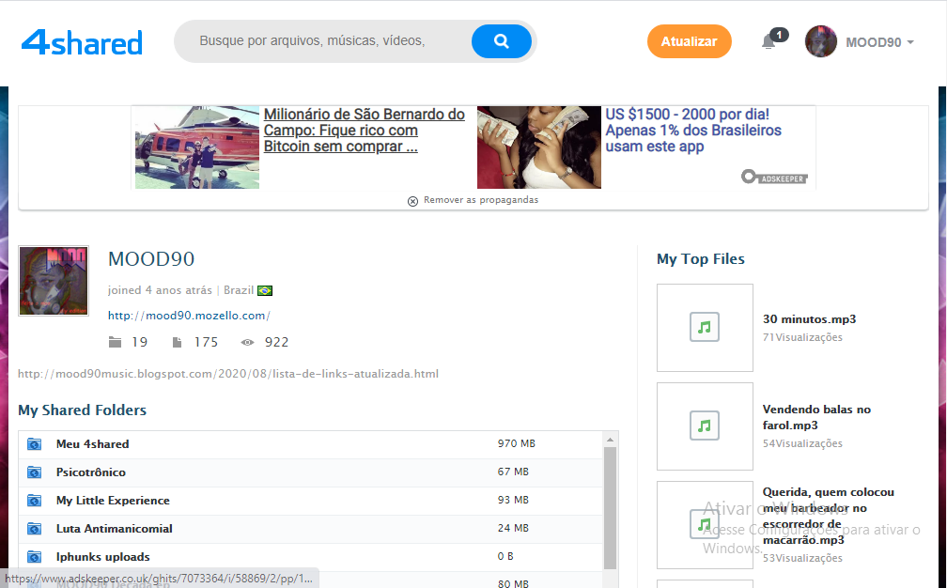Click the Adskeeper key logo
Image resolution: width=947 pixels, height=588 pixels.
(x=774, y=177)
